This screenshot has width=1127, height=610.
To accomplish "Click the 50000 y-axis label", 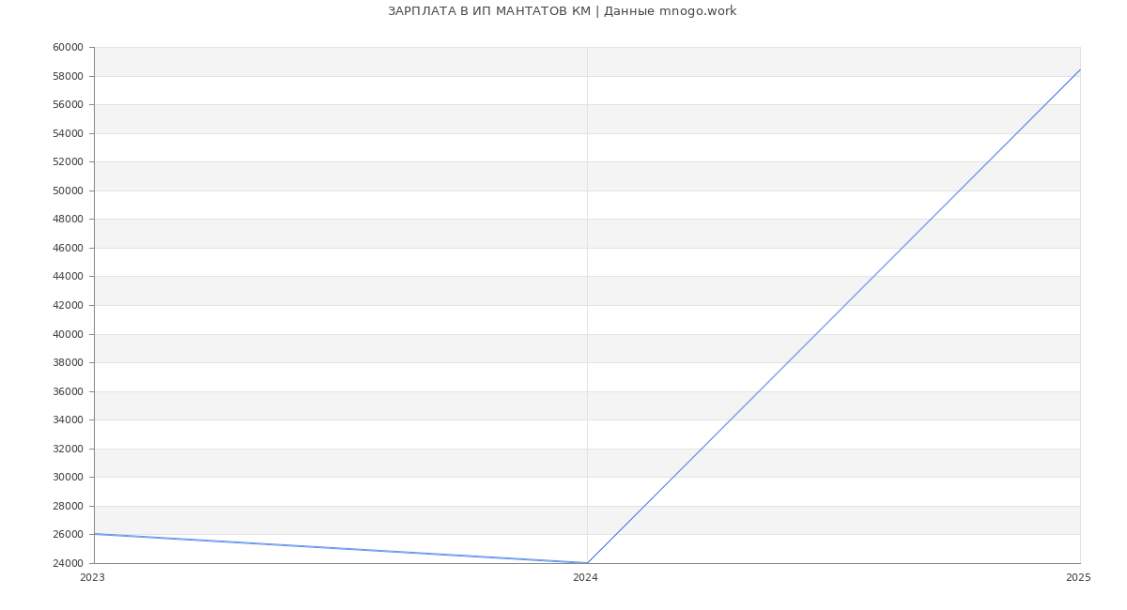I will pos(69,191).
